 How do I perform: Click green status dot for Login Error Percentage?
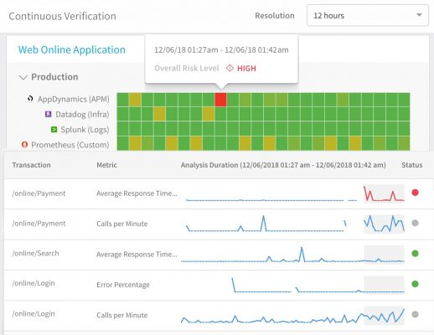[x=415, y=284]
